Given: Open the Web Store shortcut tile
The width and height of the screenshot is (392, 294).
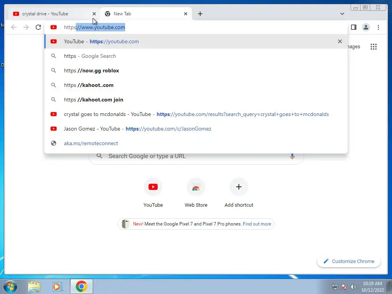Looking at the screenshot, I should point(196,193).
